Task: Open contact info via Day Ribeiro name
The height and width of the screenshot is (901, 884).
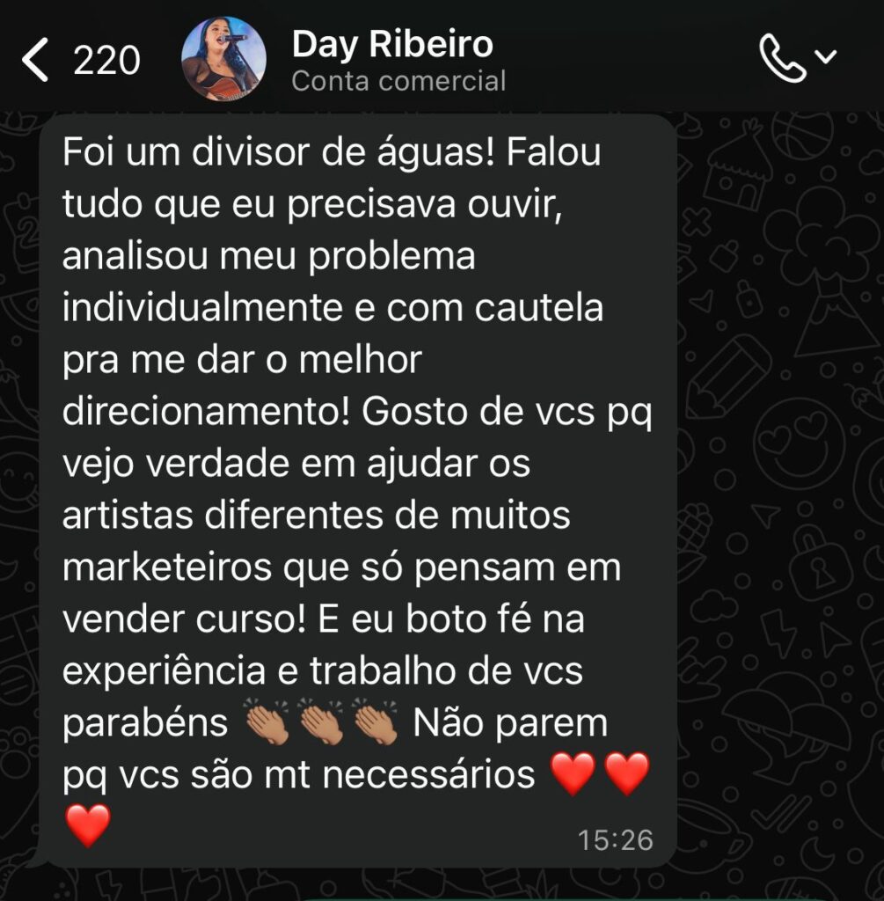Action: (392, 45)
